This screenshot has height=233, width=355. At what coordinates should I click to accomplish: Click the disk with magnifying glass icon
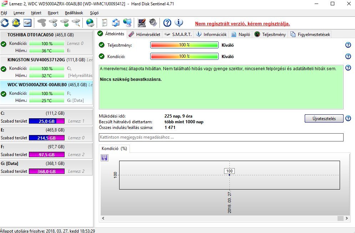(76, 22)
